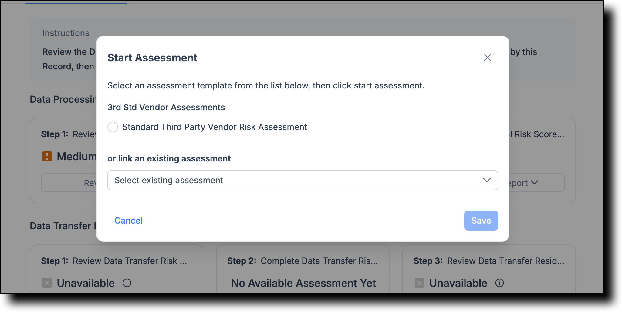Click the No Available Assessment Yet text
Image resolution: width=622 pixels, height=312 pixels.
pos(303,283)
